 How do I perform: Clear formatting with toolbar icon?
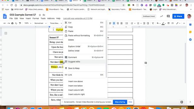pyautogui.click(x=153, y=23)
